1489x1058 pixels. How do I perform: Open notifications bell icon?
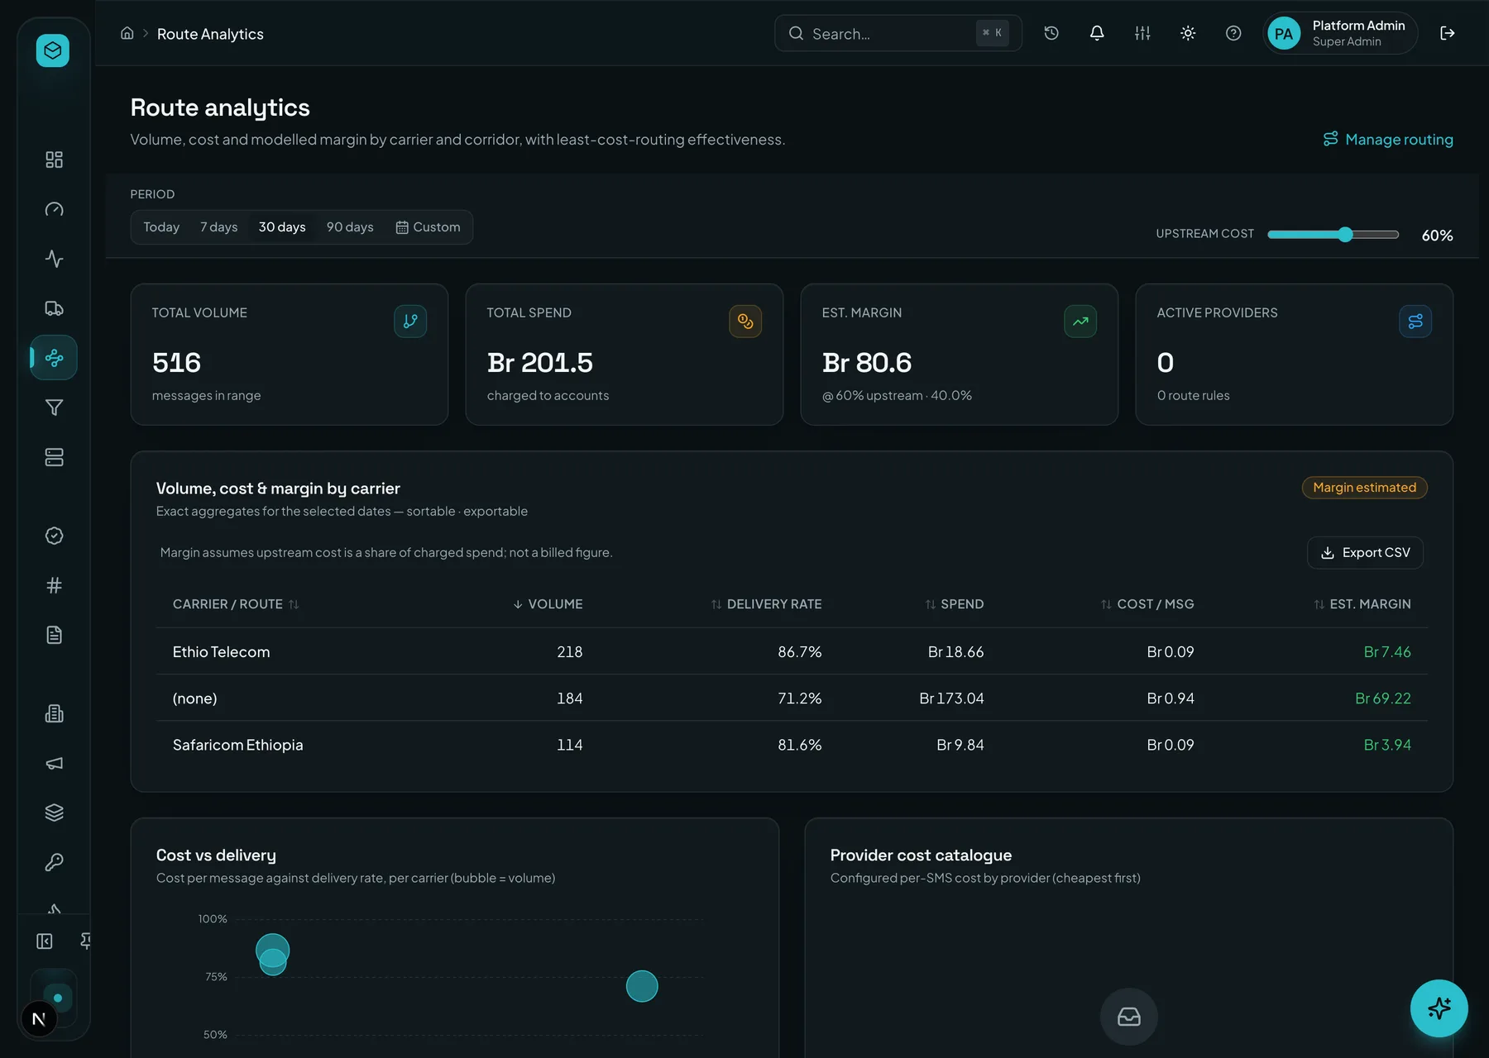point(1097,33)
